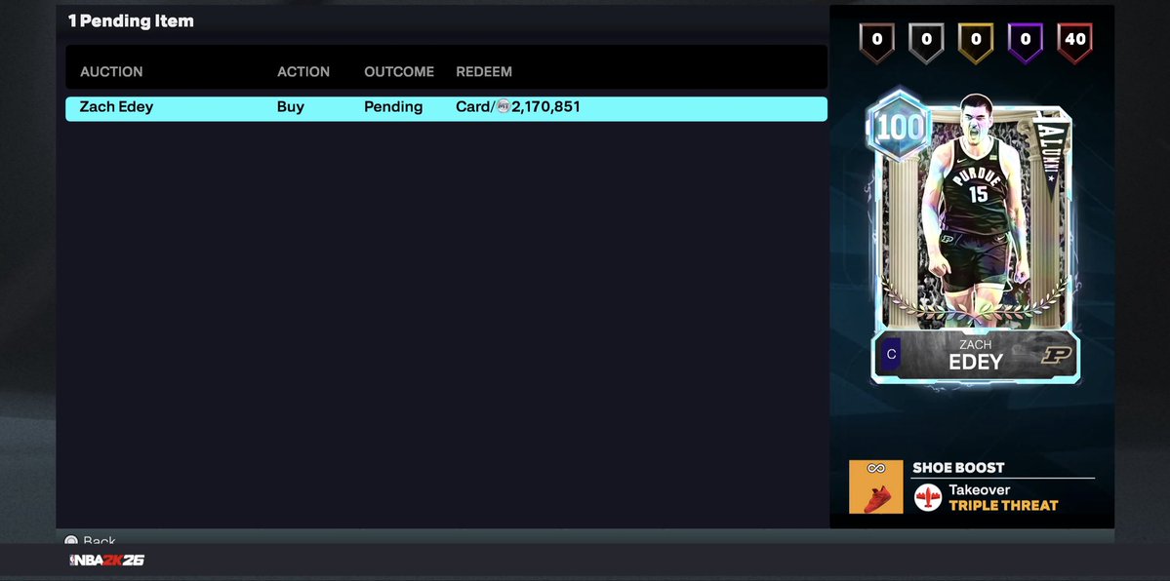Click the Back button

(x=91, y=539)
